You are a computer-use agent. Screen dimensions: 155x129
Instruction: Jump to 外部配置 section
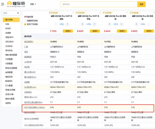click(x=9, y=59)
